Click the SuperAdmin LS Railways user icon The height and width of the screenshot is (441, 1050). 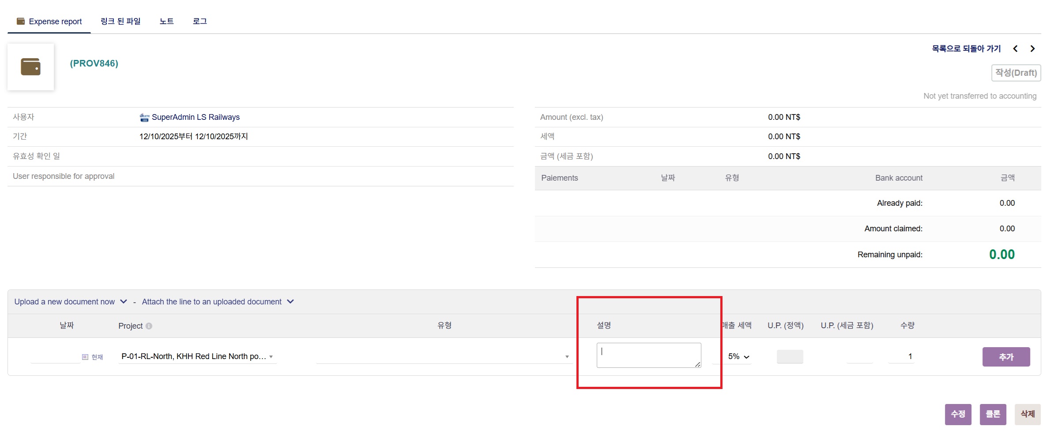point(144,117)
